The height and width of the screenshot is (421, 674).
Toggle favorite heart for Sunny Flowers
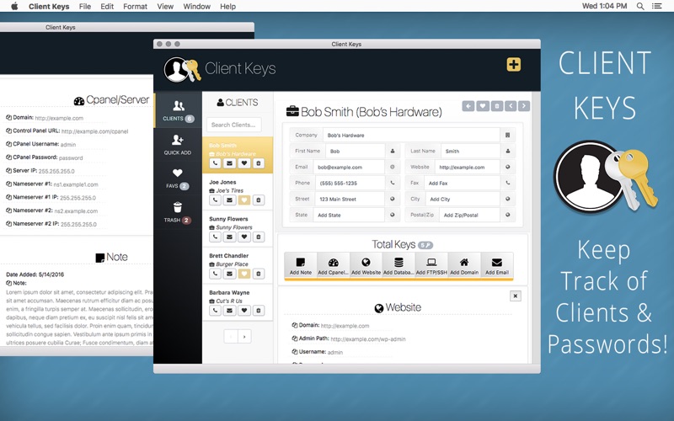(x=244, y=237)
